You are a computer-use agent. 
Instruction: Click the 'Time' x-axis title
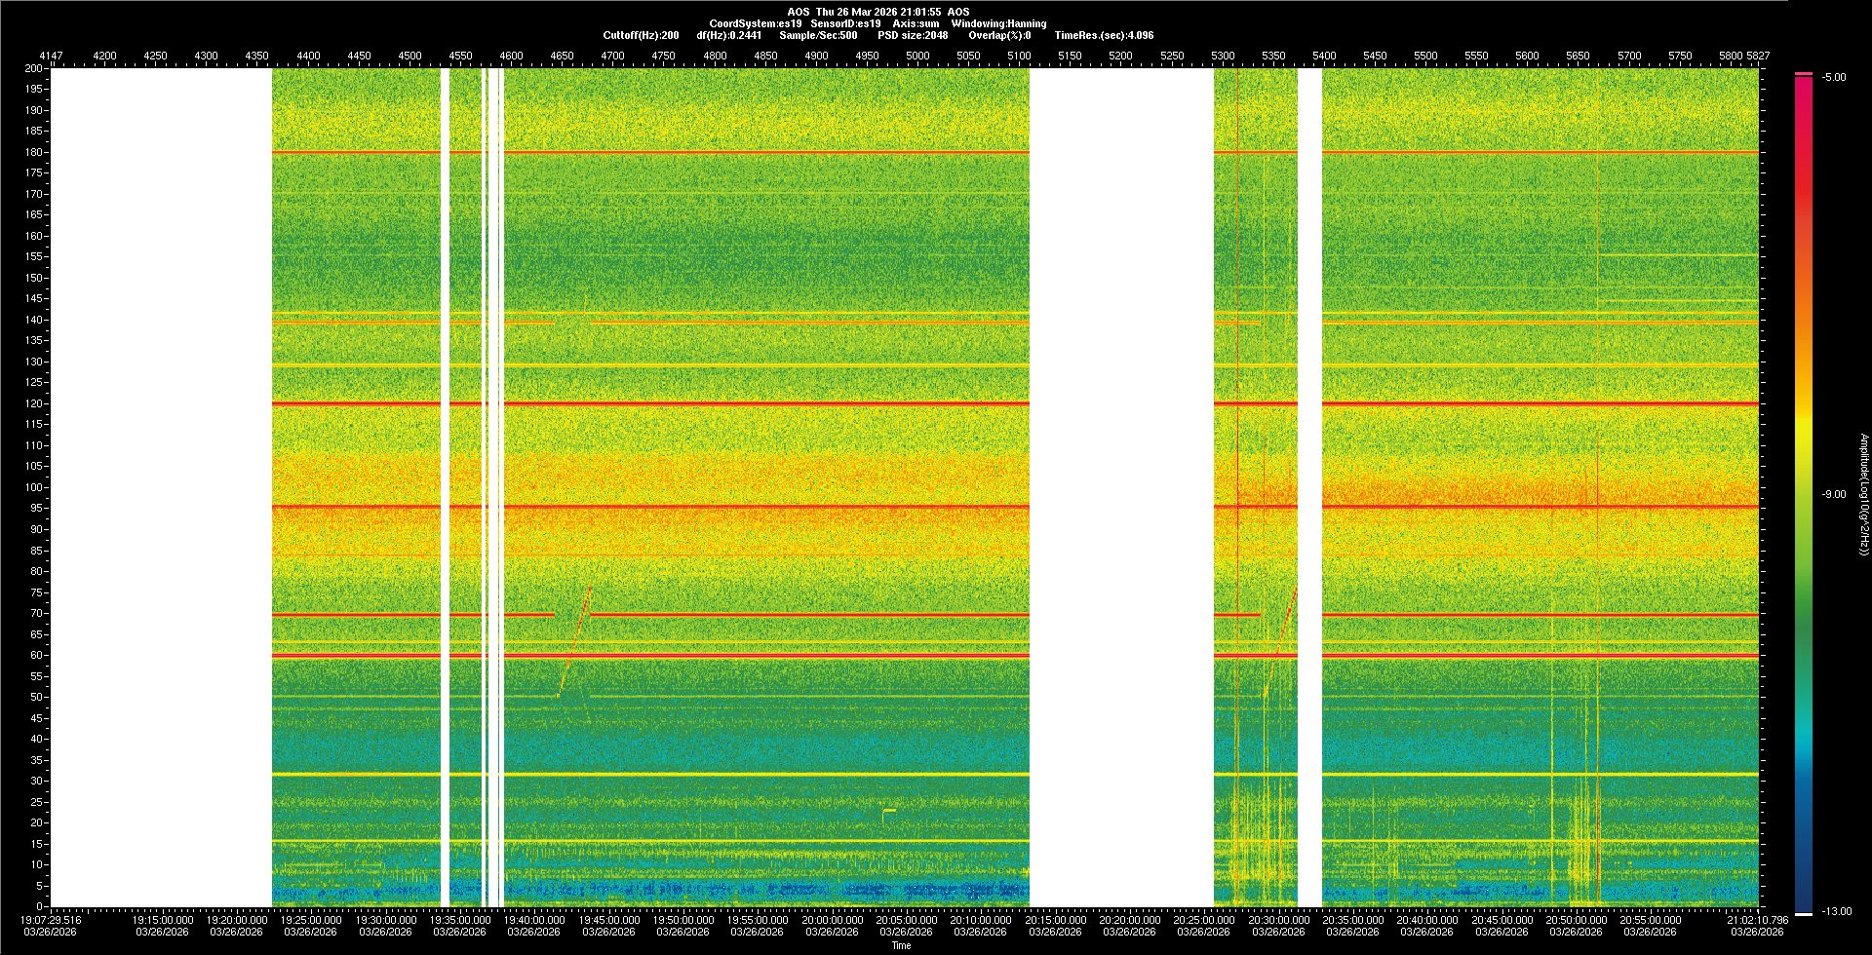pyautogui.click(x=901, y=945)
